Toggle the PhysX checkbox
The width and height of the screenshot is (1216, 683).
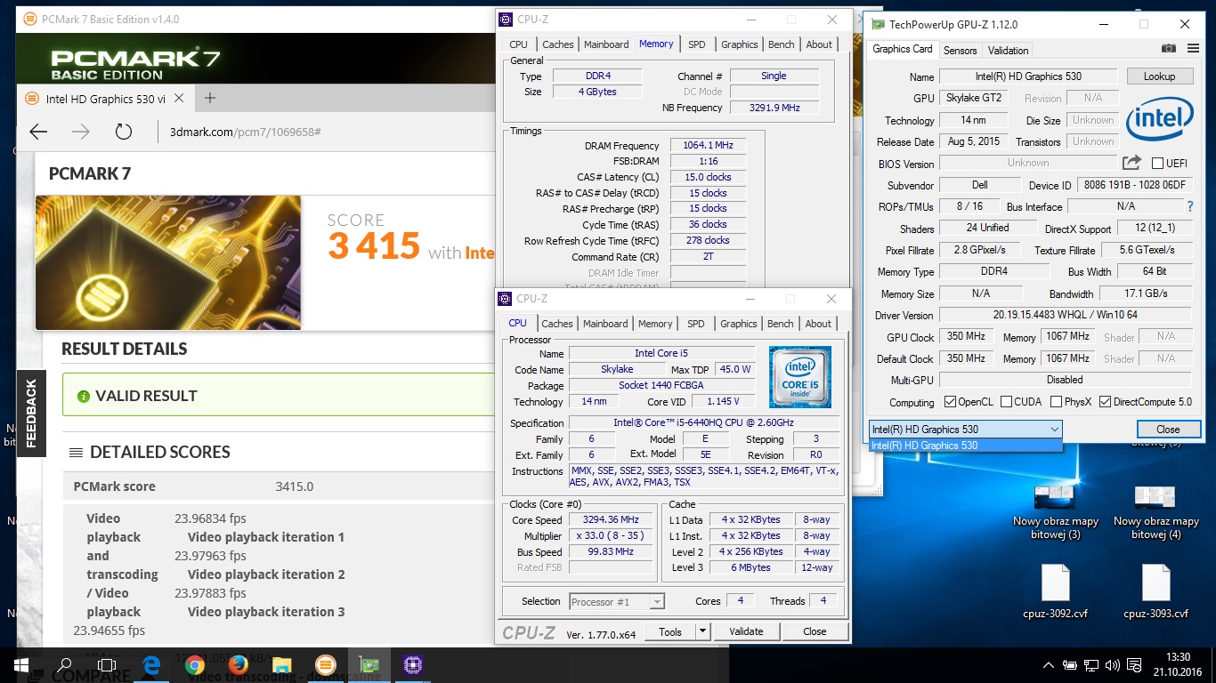1057,402
